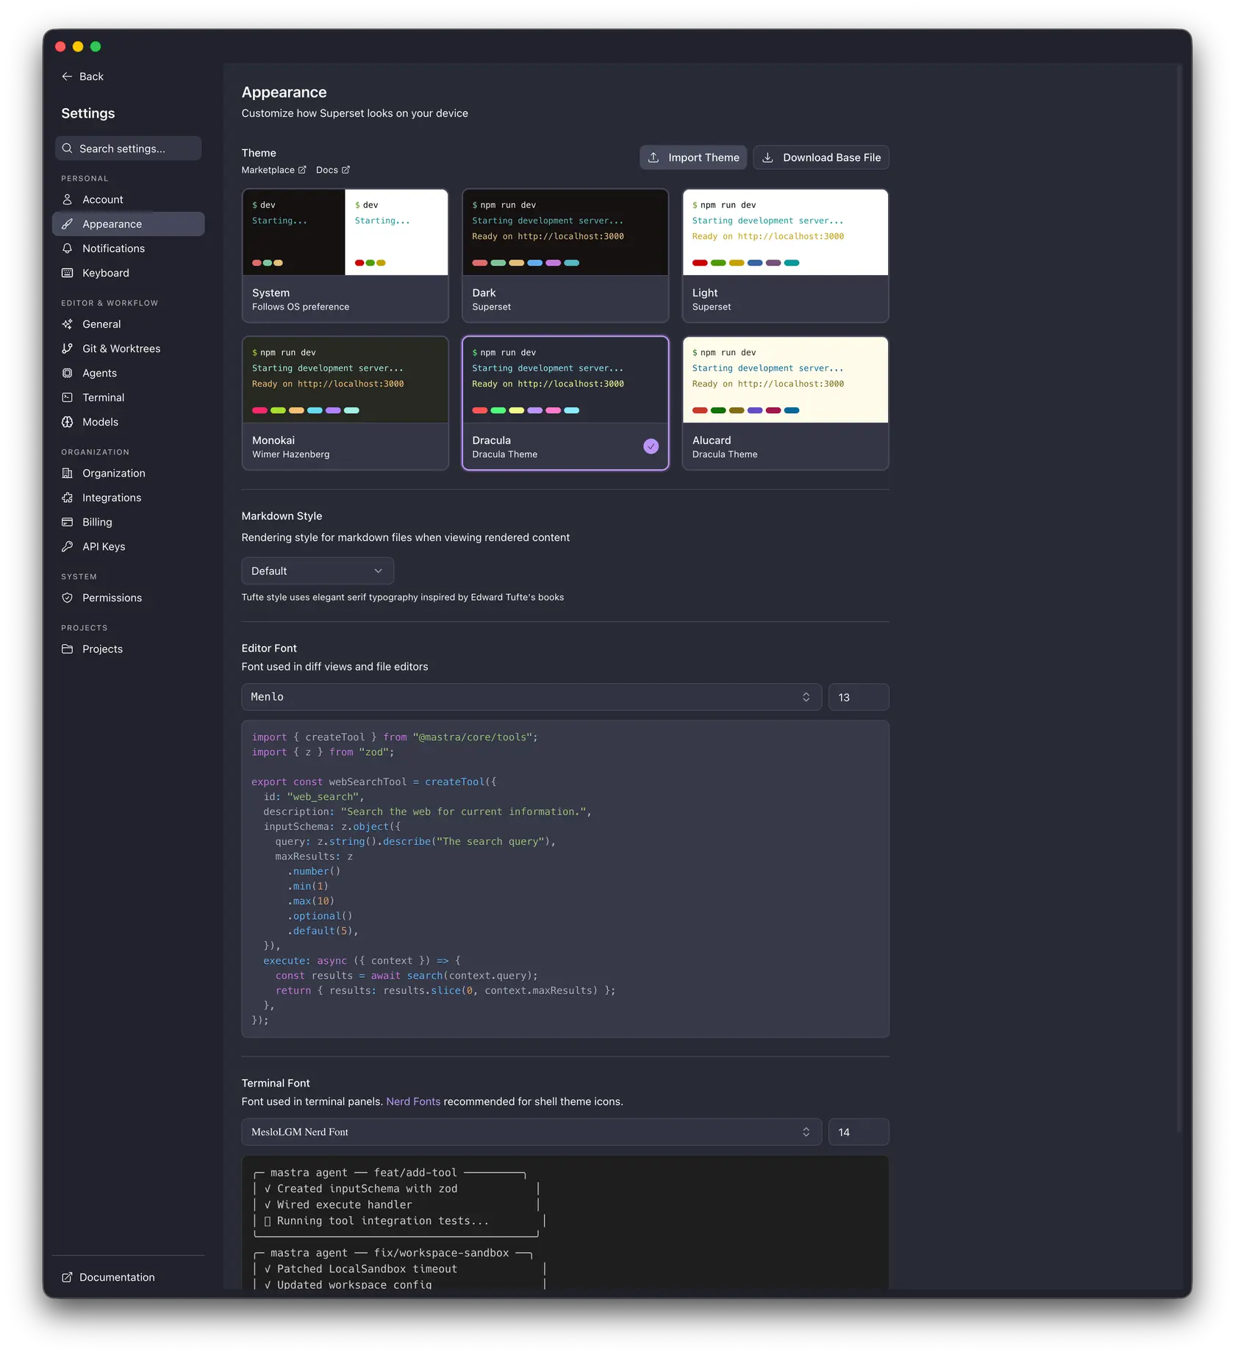Click the Dracula theme terminal preview
This screenshot has height=1355, width=1235.
click(x=565, y=380)
